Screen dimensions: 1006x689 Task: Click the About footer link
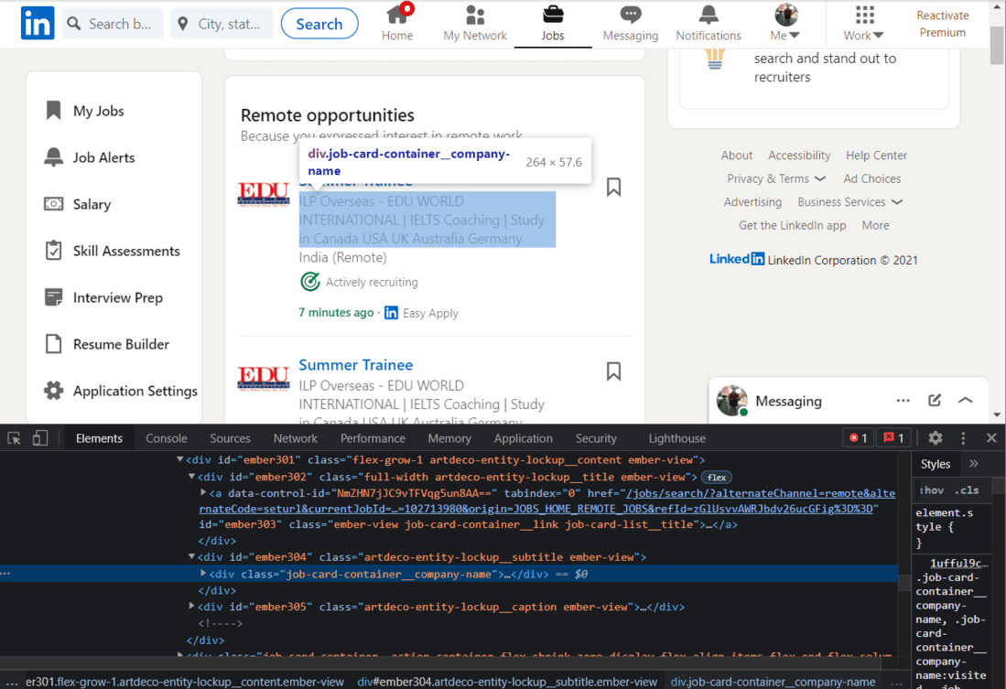click(x=737, y=156)
